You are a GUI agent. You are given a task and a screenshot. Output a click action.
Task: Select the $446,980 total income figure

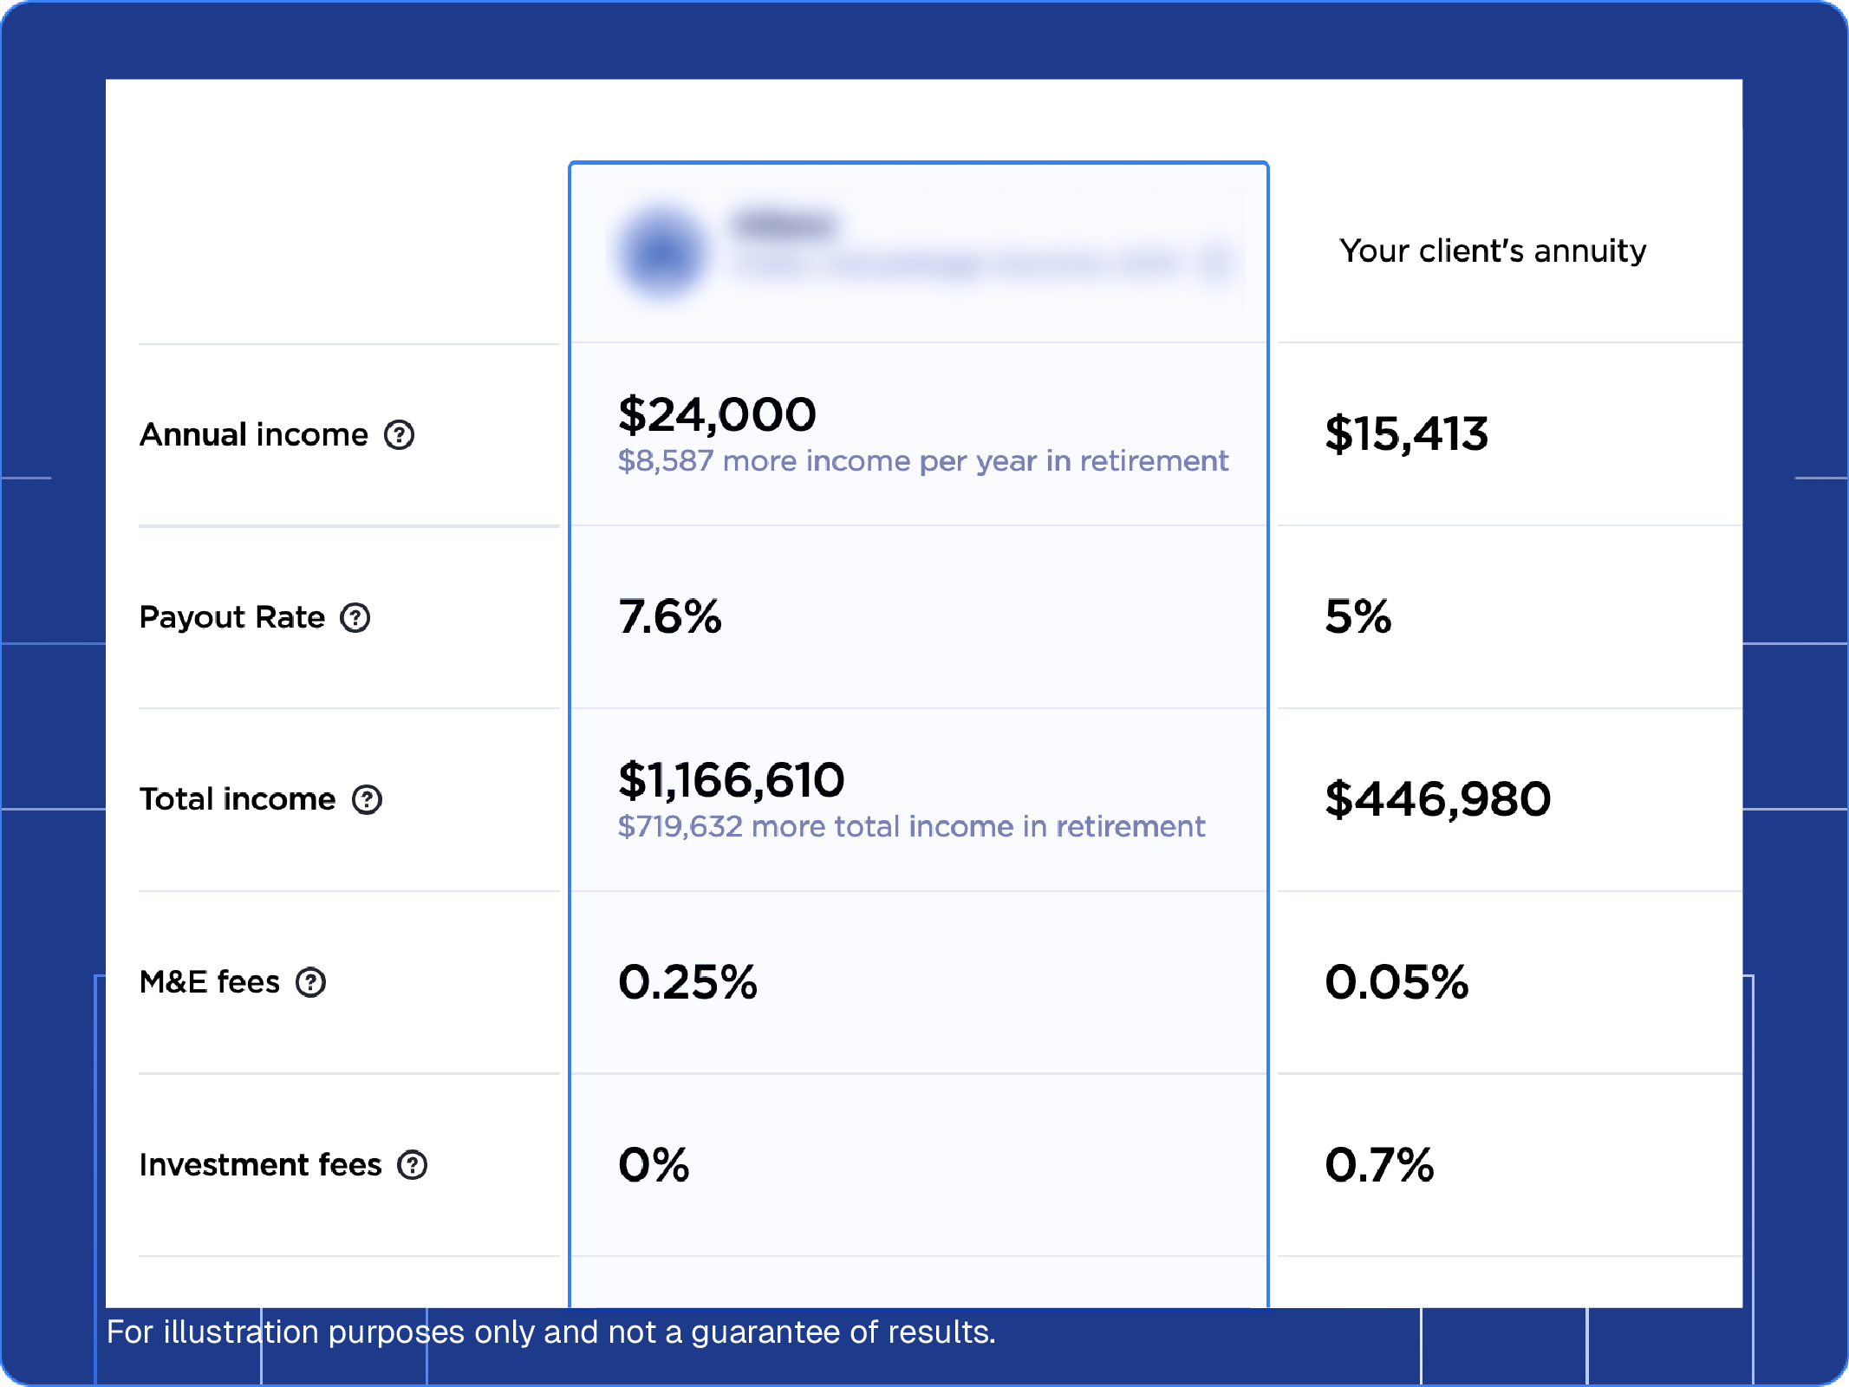(x=1438, y=799)
